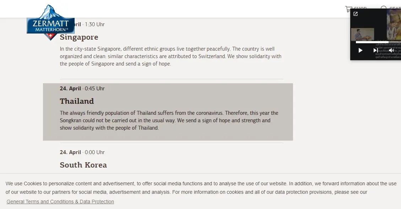Click the Zermatt Matterhorn logo
This screenshot has width=401, height=209.
50,22
